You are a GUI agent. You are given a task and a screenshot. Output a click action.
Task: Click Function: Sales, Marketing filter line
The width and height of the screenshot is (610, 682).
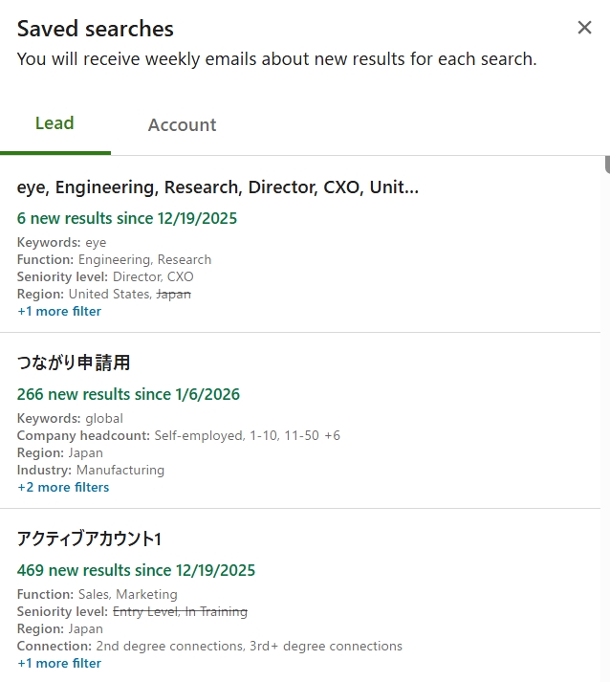(97, 594)
